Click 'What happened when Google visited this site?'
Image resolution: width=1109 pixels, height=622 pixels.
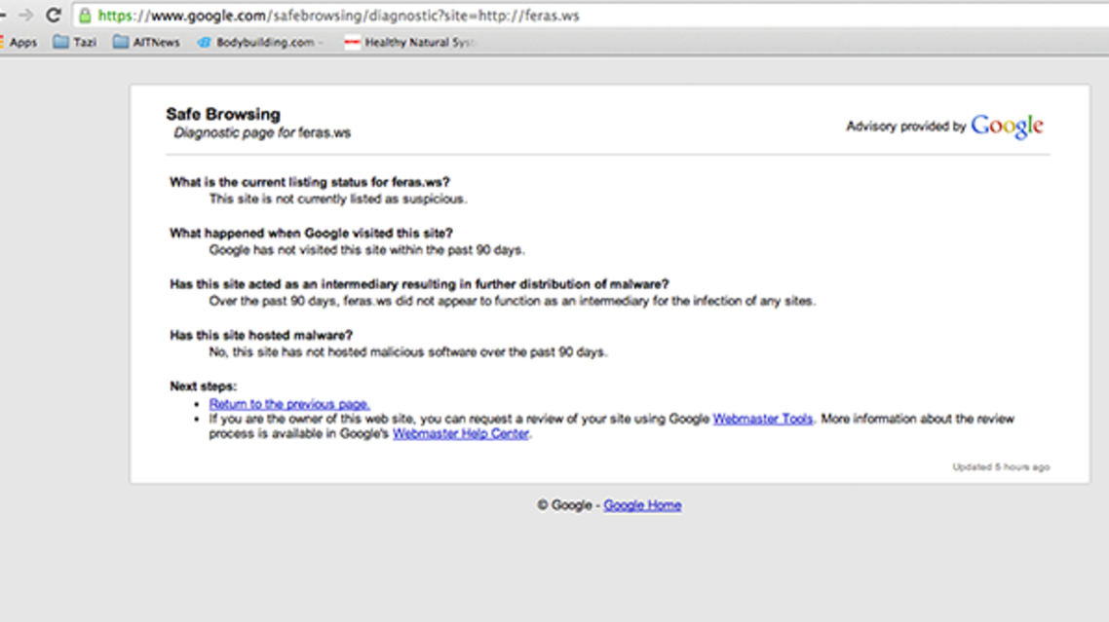click(311, 233)
